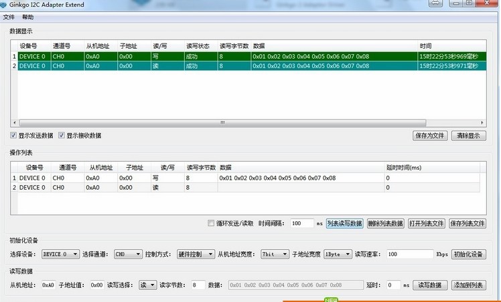
Task: Click 初始化设备 button
Action: 469,254
